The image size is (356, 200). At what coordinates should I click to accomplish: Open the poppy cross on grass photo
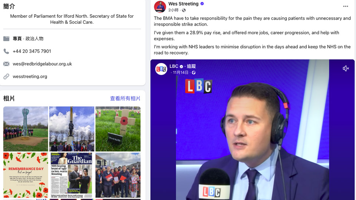click(x=118, y=129)
